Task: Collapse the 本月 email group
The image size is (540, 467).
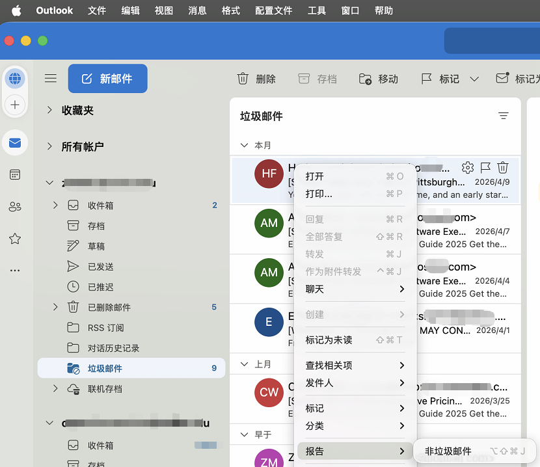Action: pos(245,146)
